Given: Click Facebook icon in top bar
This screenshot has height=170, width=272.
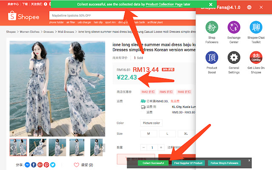Looking at the screenshot, I should click(45, 4).
